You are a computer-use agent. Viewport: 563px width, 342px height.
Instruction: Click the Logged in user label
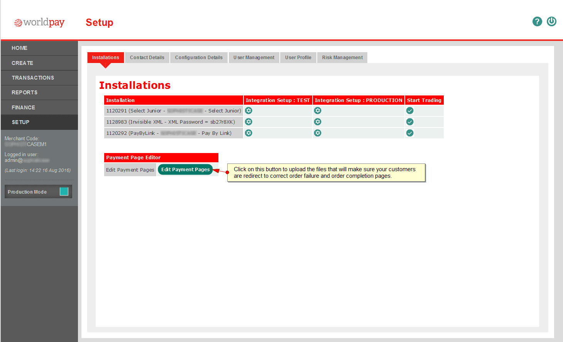click(21, 154)
